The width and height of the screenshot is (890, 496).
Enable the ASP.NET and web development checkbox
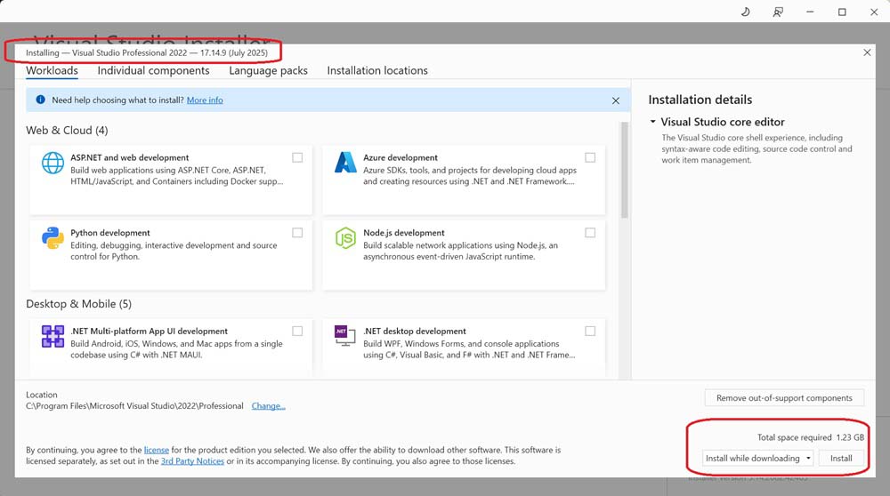(x=297, y=157)
